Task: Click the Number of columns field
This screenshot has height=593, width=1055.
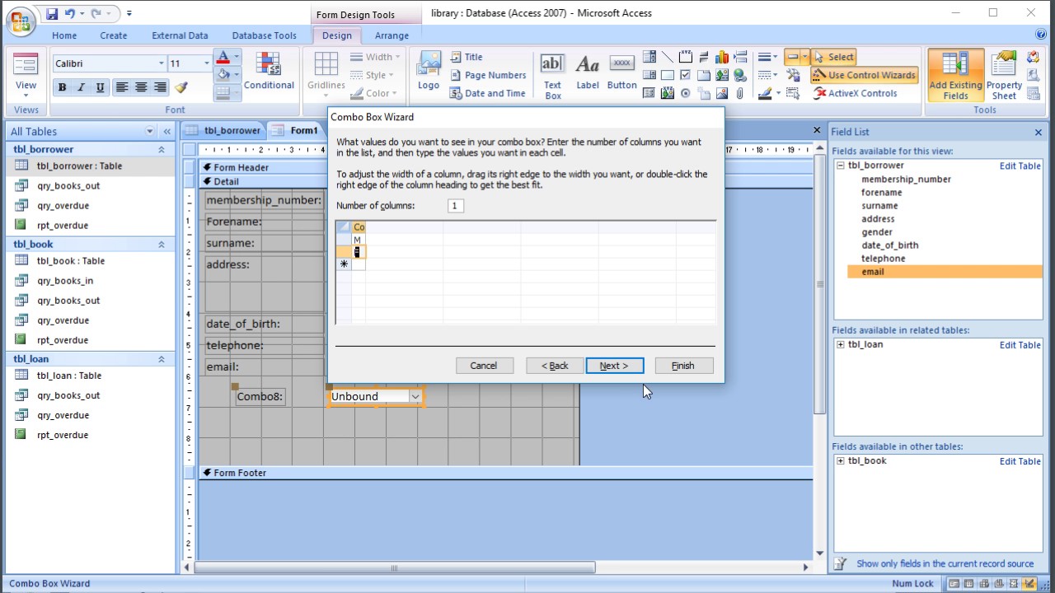Action: [x=455, y=205]
